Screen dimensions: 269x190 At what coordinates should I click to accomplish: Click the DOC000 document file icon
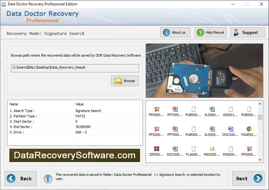[x=175, y=148]
